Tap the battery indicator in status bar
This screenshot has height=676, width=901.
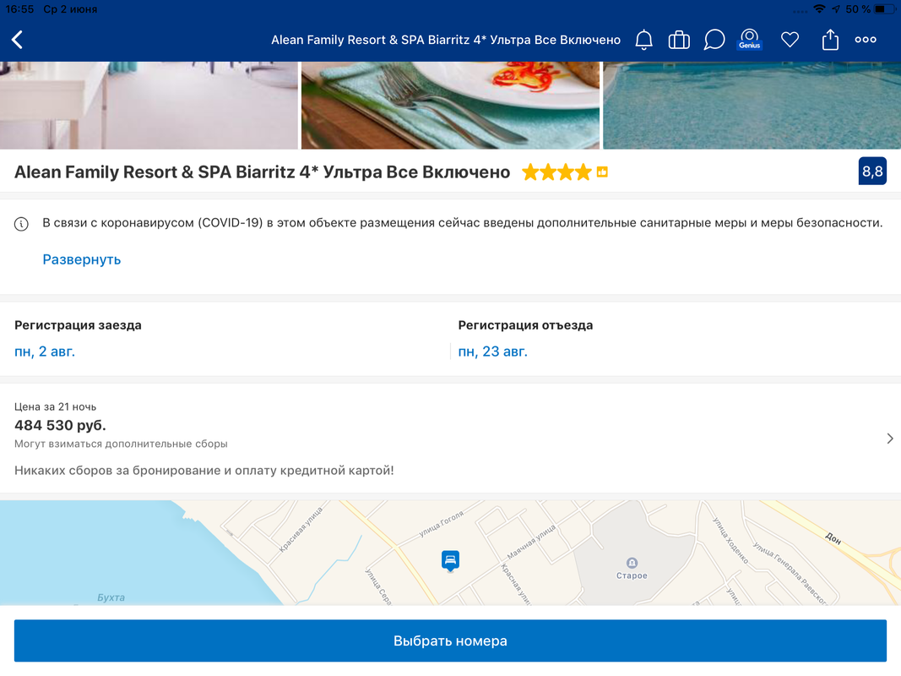pos(885,9)
